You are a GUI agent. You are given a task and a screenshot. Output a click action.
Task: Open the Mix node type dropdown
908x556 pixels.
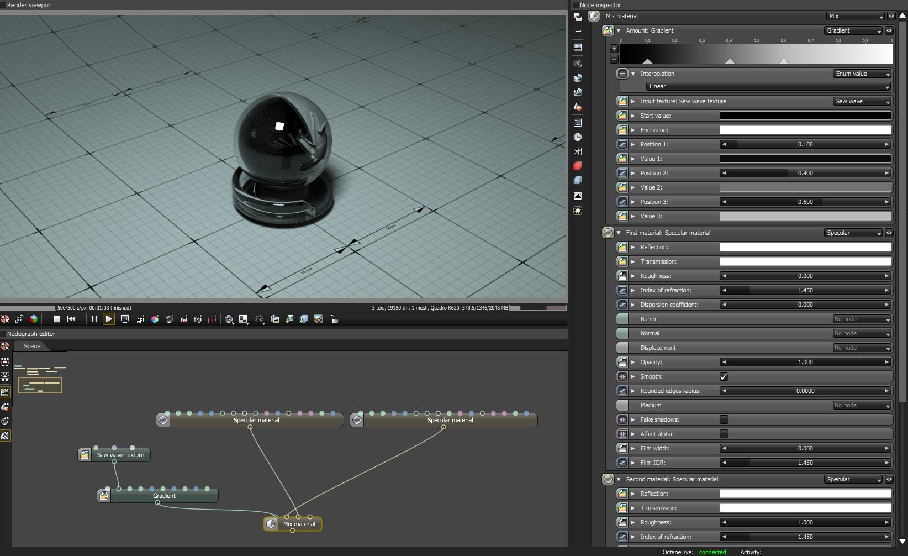pos(856,16)
